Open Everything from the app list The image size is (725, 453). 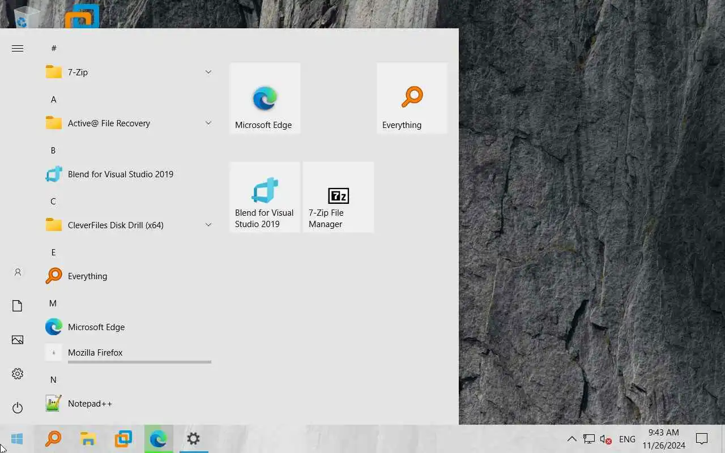tap(129, 276)
